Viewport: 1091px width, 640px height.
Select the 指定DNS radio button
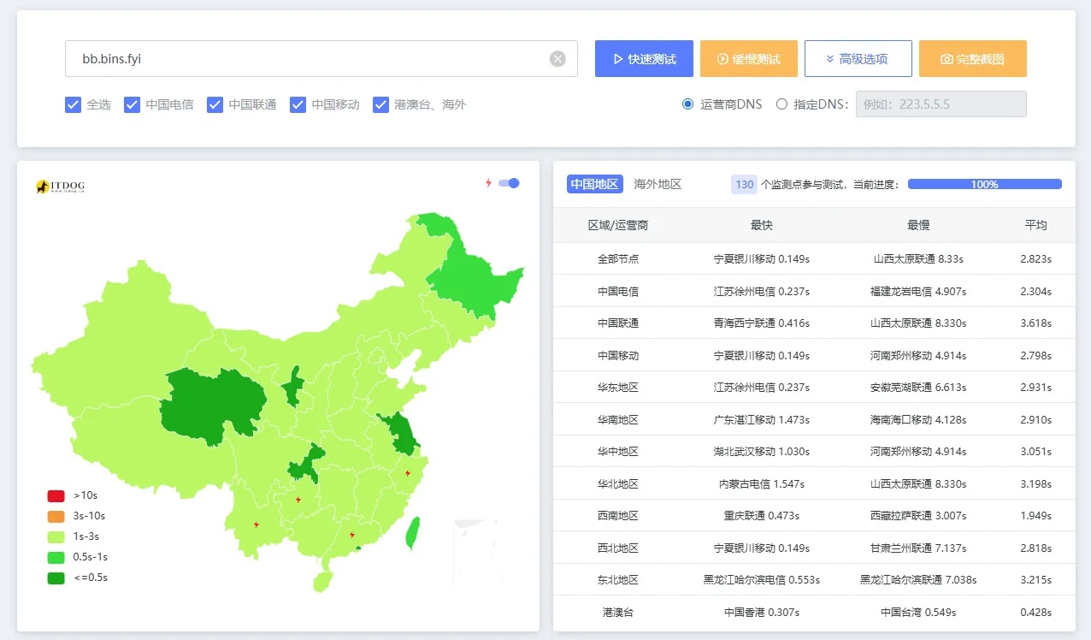coord(781,104)
